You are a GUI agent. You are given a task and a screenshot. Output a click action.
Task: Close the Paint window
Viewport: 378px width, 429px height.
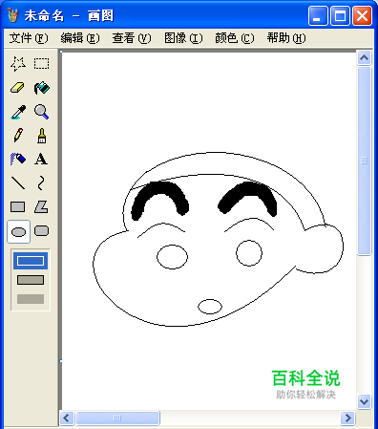[x=362, y=15]
